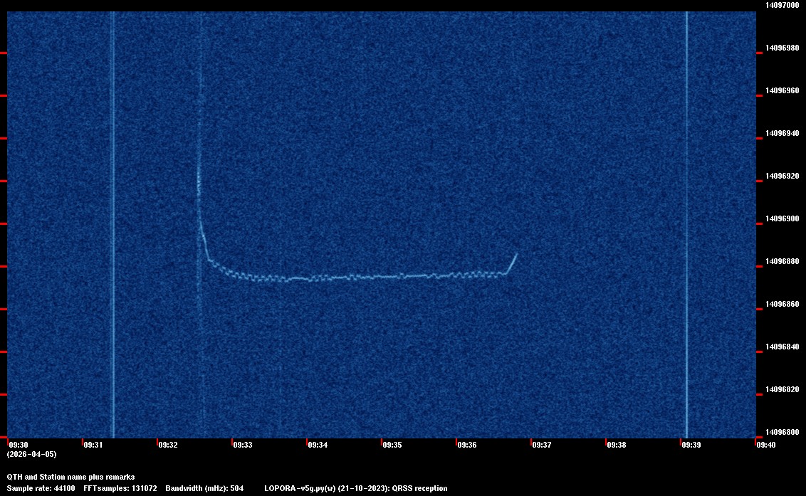This screenshot has height=496, width=806.
Task: Click the Bandwidth (mHz): 504 text
Action: (x=204, y=488)
